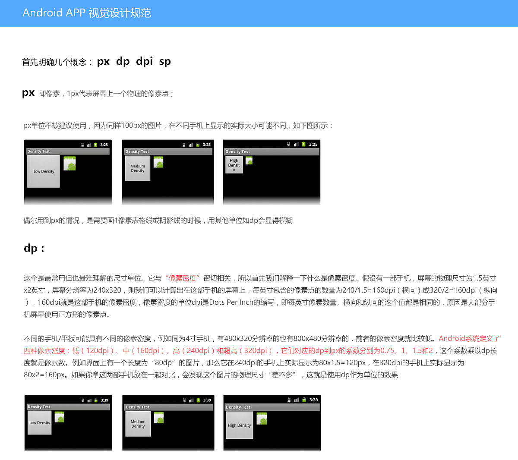518x460 pixels.
Task: Click the bold 'dpi' term in the concepts heading
Action: pyautogui.click(x=144, y=61)
